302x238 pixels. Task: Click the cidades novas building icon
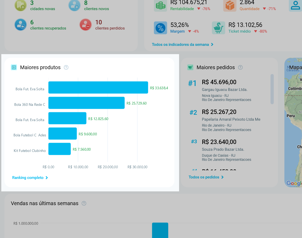[x=21, y=5]
